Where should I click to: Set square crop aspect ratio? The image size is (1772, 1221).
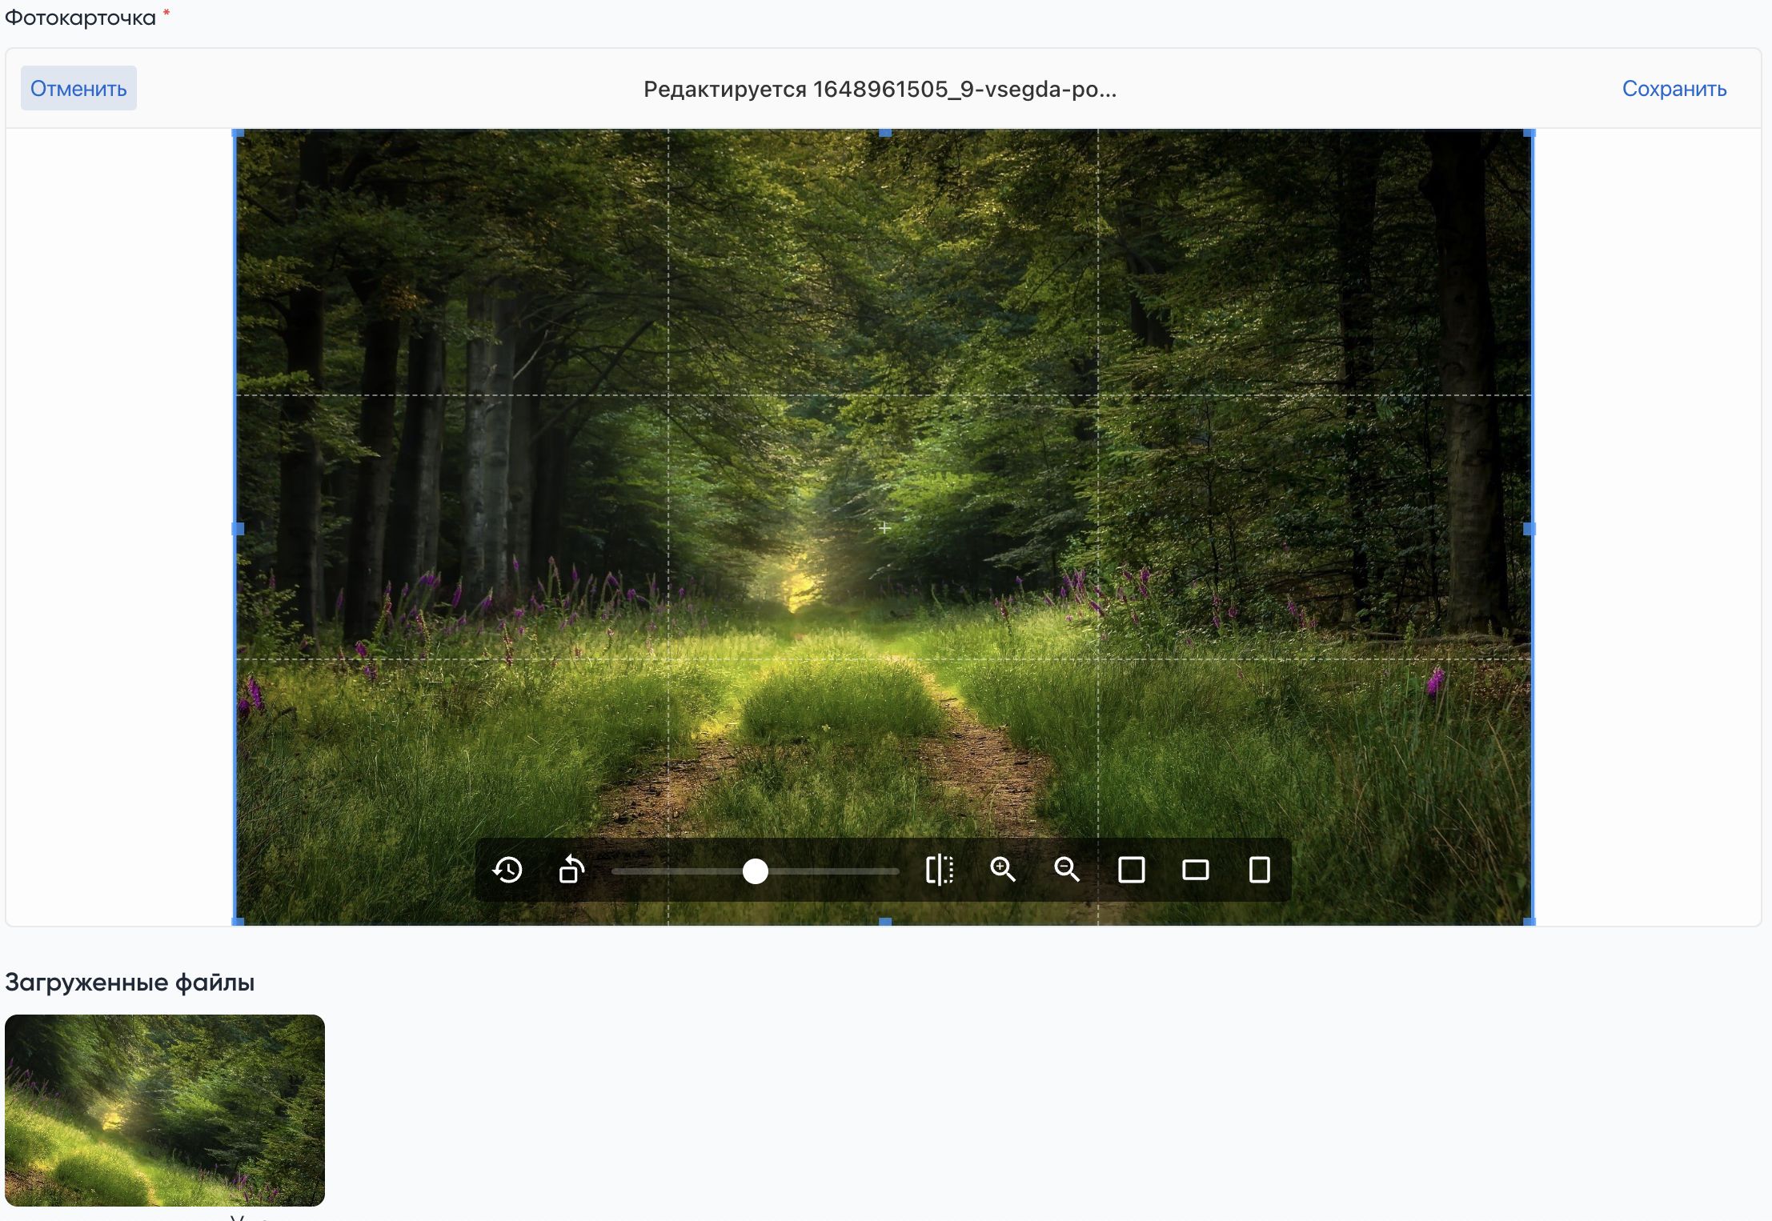(x=1131, y=870)
